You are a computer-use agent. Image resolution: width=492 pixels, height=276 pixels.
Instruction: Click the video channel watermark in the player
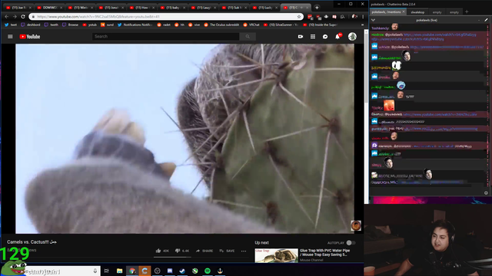click(355, 225)
